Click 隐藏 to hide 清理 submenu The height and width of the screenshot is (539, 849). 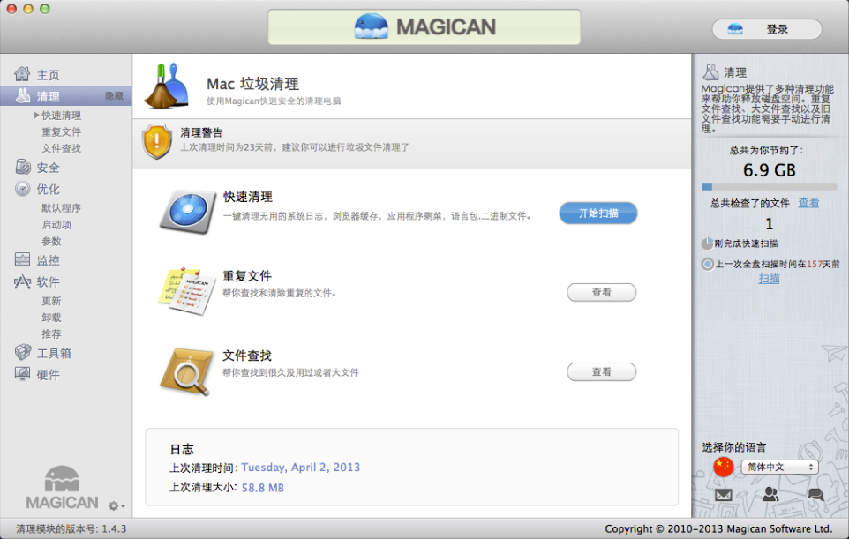(x=114, y=96)
